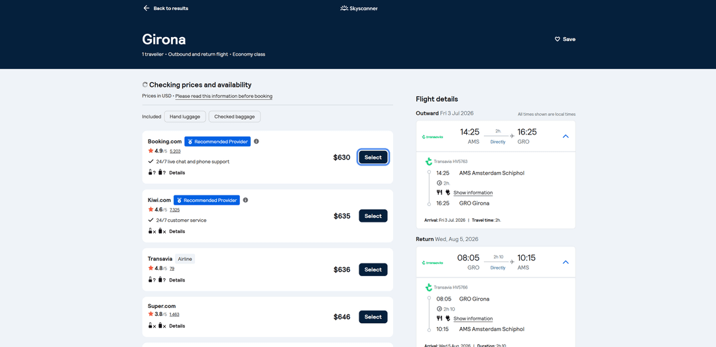Open Transavia 79 reviews link
Viewport: 716px width, 347px height.
point(172,269)
